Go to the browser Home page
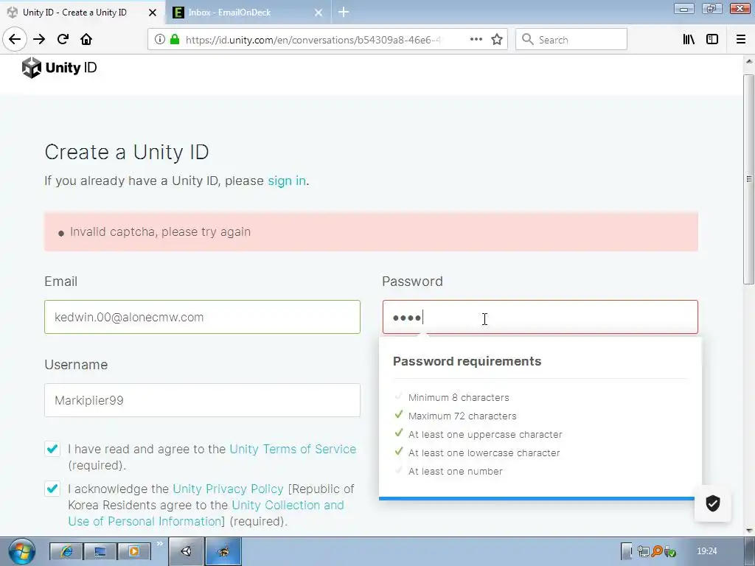 [86, 40]
